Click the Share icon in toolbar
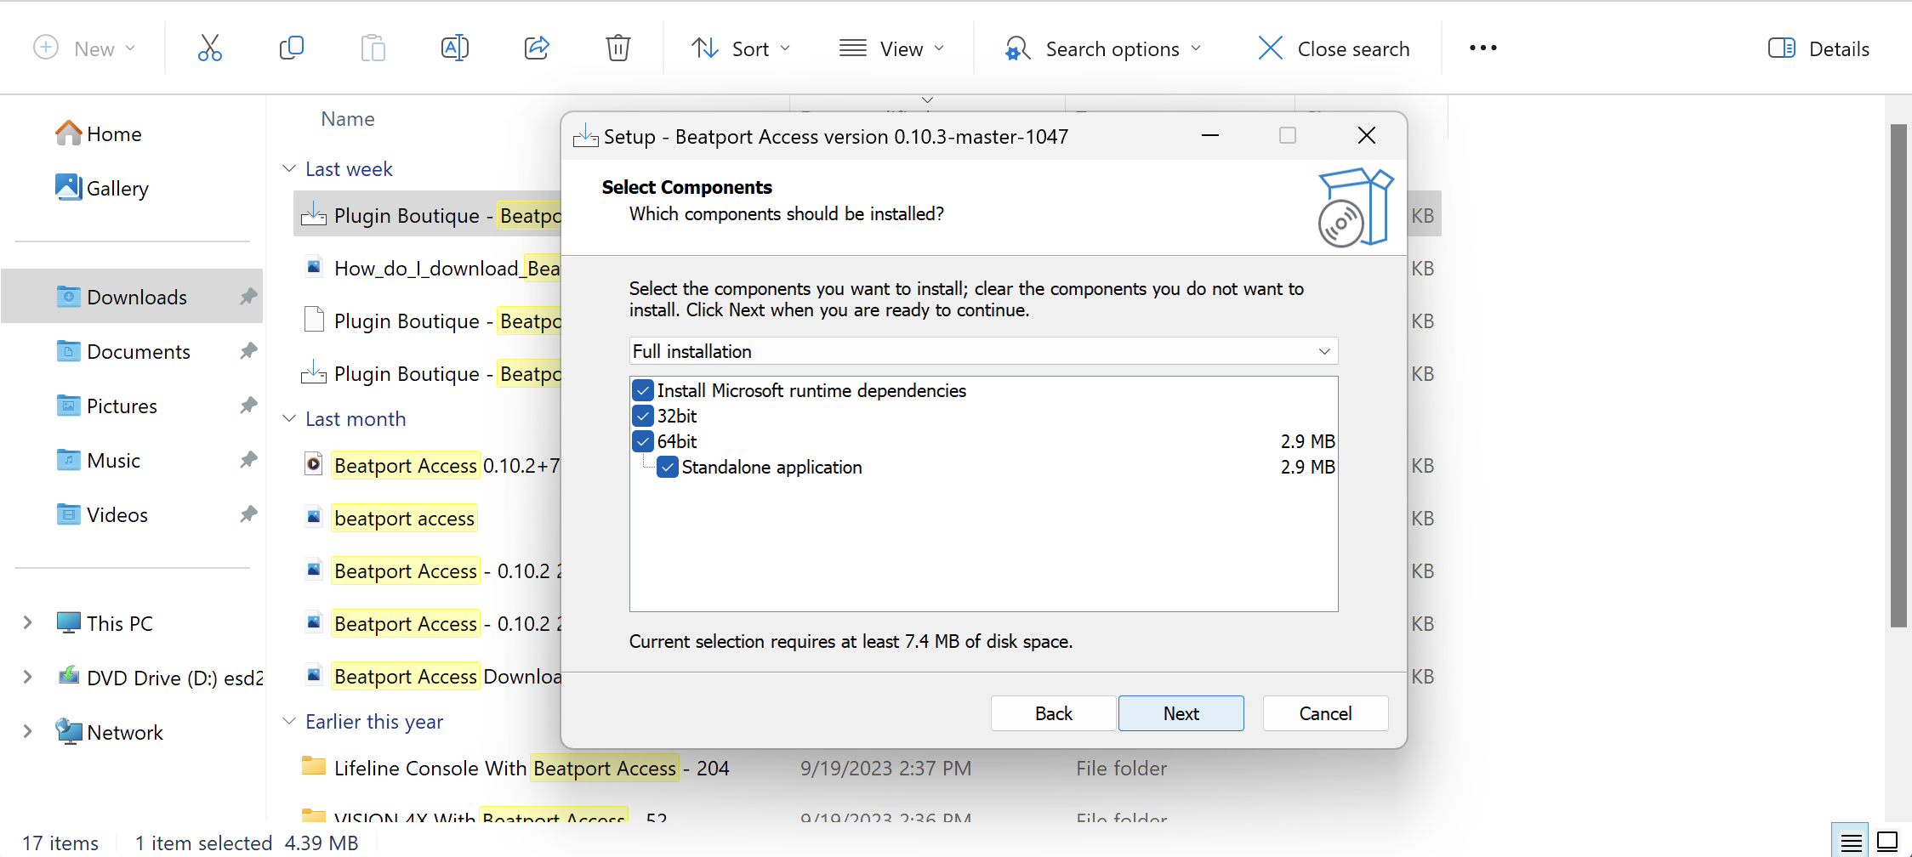The height and width of the screenshot is (857, 1912). (537, 48)
